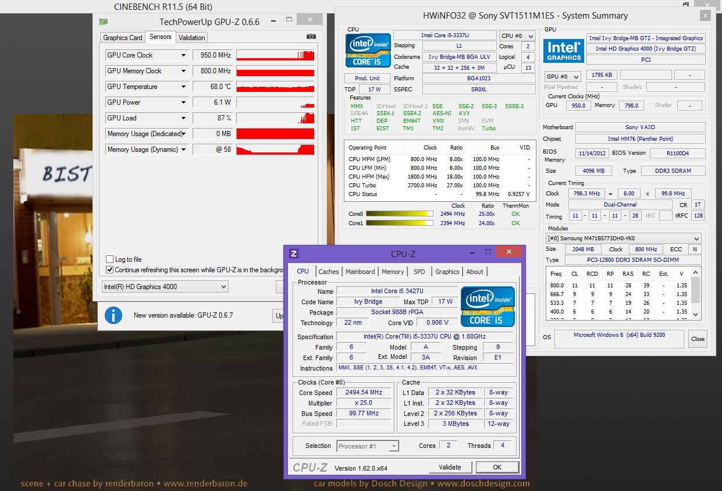
Task: Open the CPU-Z Graphics tab
Action: [447, 272]
